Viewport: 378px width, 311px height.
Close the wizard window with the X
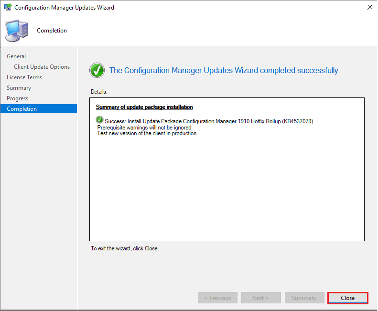pos(369,8)
